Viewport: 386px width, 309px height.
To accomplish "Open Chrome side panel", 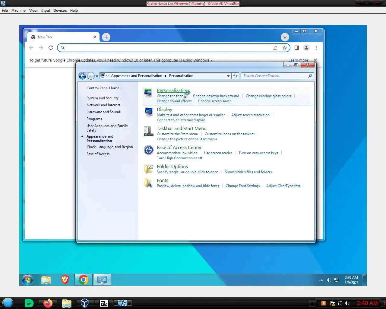I will click(297, 48).
